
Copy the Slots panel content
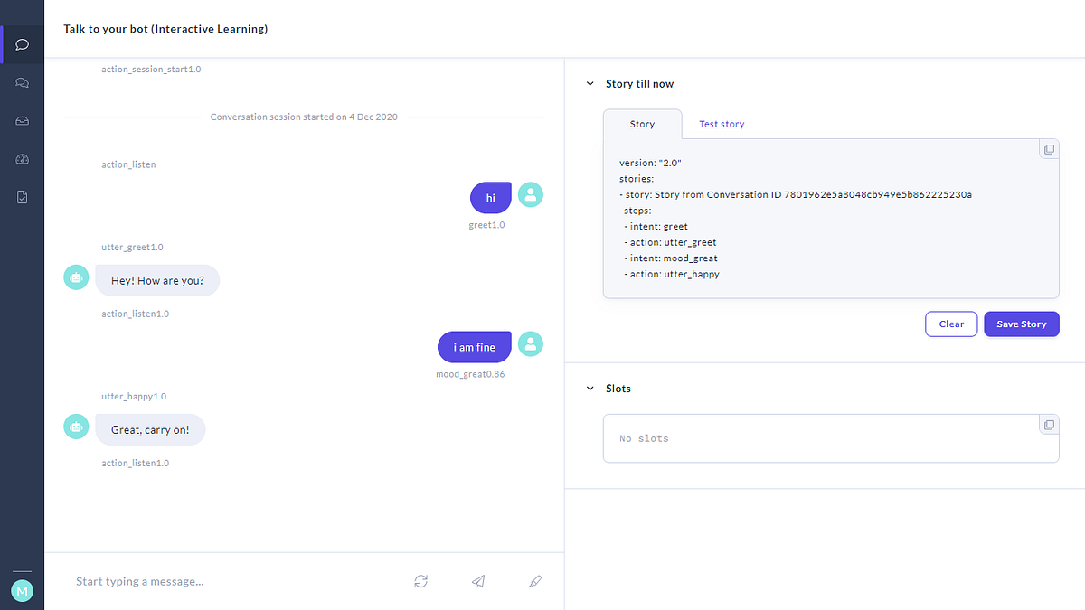coord(1048,424)
